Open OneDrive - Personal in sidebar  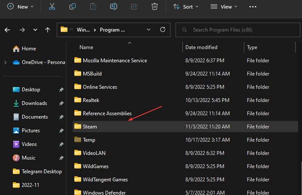(x=39, y=62)
